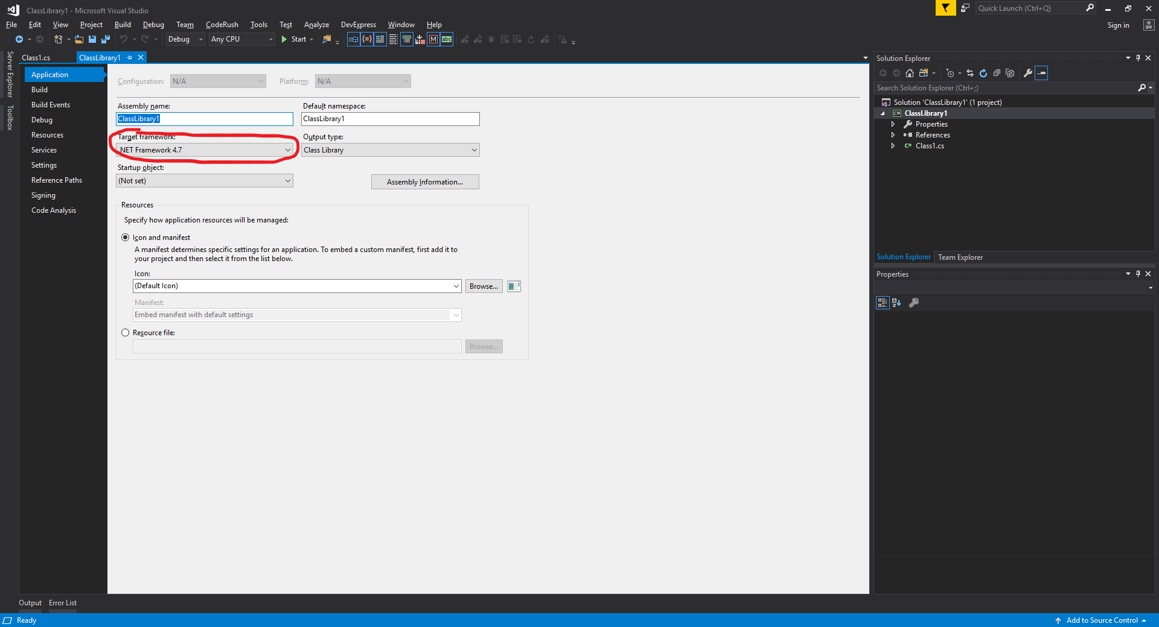
Task: Open the Target framework dropdown
Action: point(205,150)
